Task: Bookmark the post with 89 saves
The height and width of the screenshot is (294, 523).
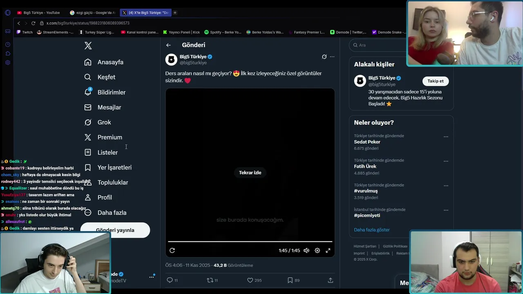Action: coord(290,280)
